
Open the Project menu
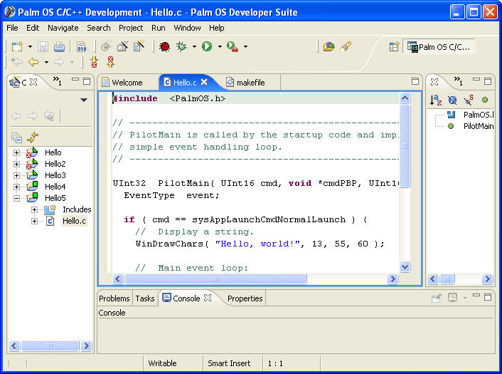point(131,28)
